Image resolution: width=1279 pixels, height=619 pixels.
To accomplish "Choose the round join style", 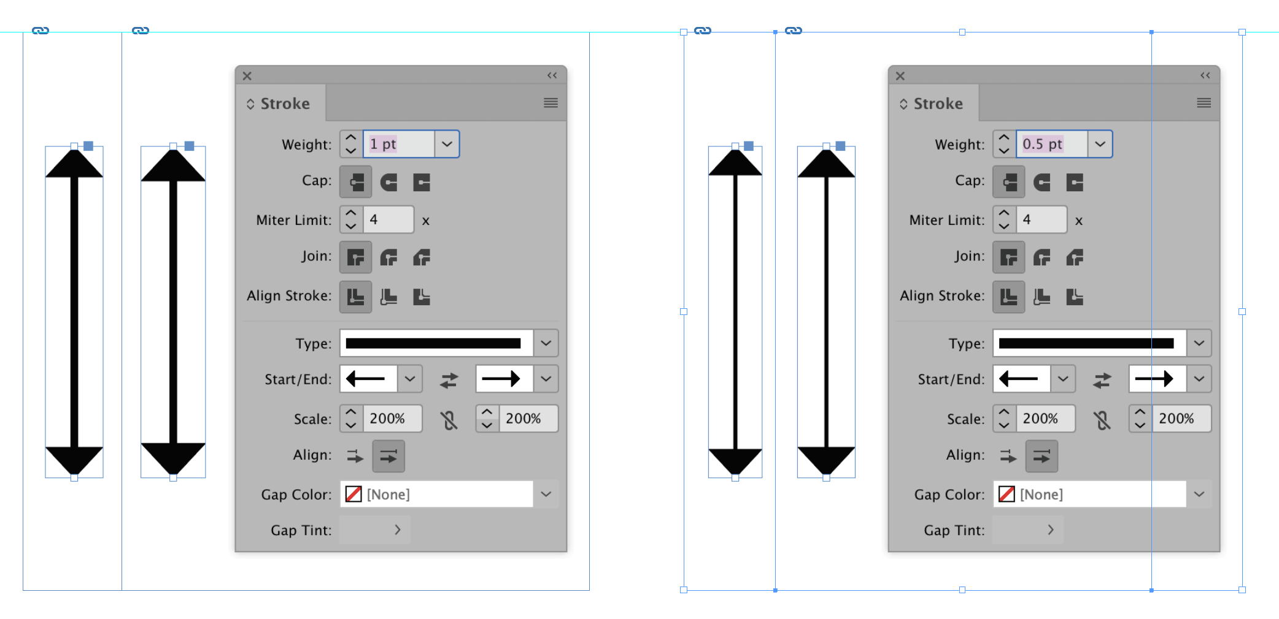I will click(388, 257).
